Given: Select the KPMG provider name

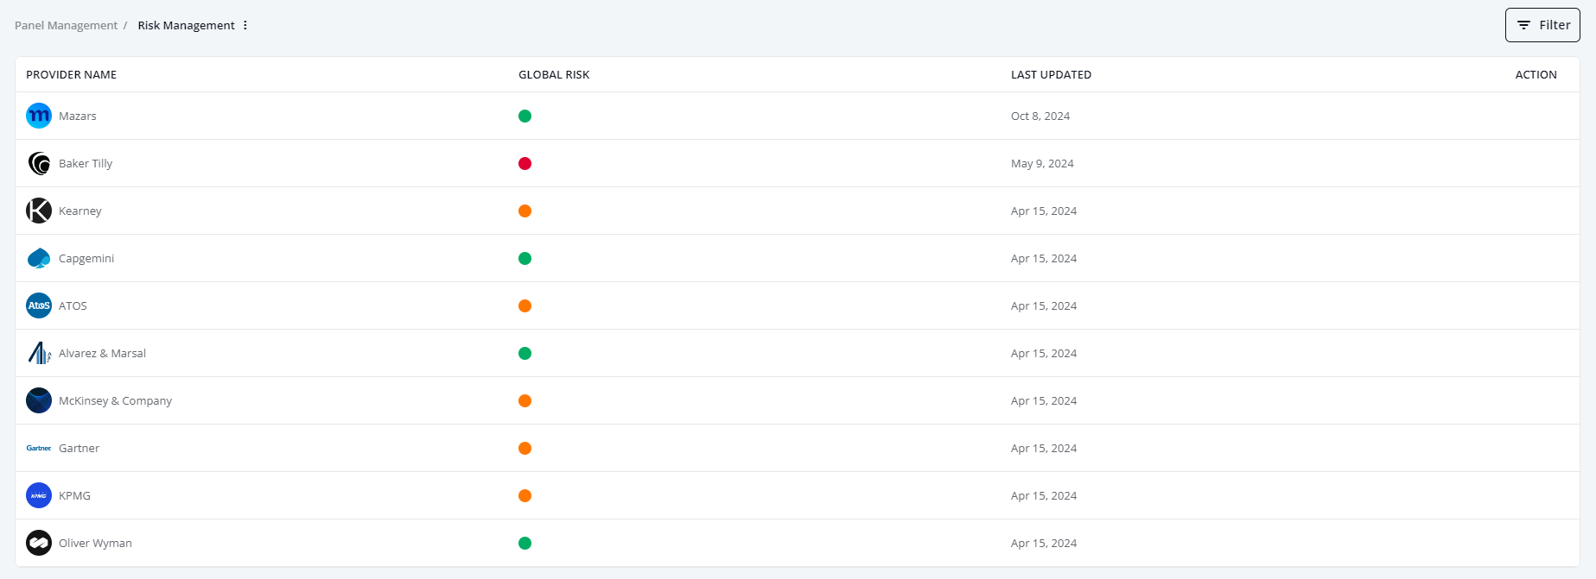Looking at the screenshot, I should pyautogui.click(x=74, y=495).
